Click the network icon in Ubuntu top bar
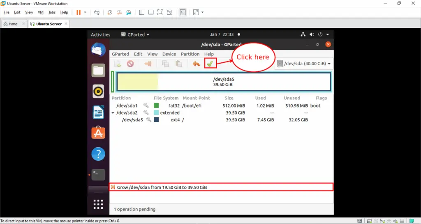Viewport: 421px width, 224px height. click(303, 34)
